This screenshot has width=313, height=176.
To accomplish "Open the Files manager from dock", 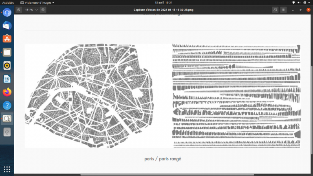I will [x=7, y=52].
